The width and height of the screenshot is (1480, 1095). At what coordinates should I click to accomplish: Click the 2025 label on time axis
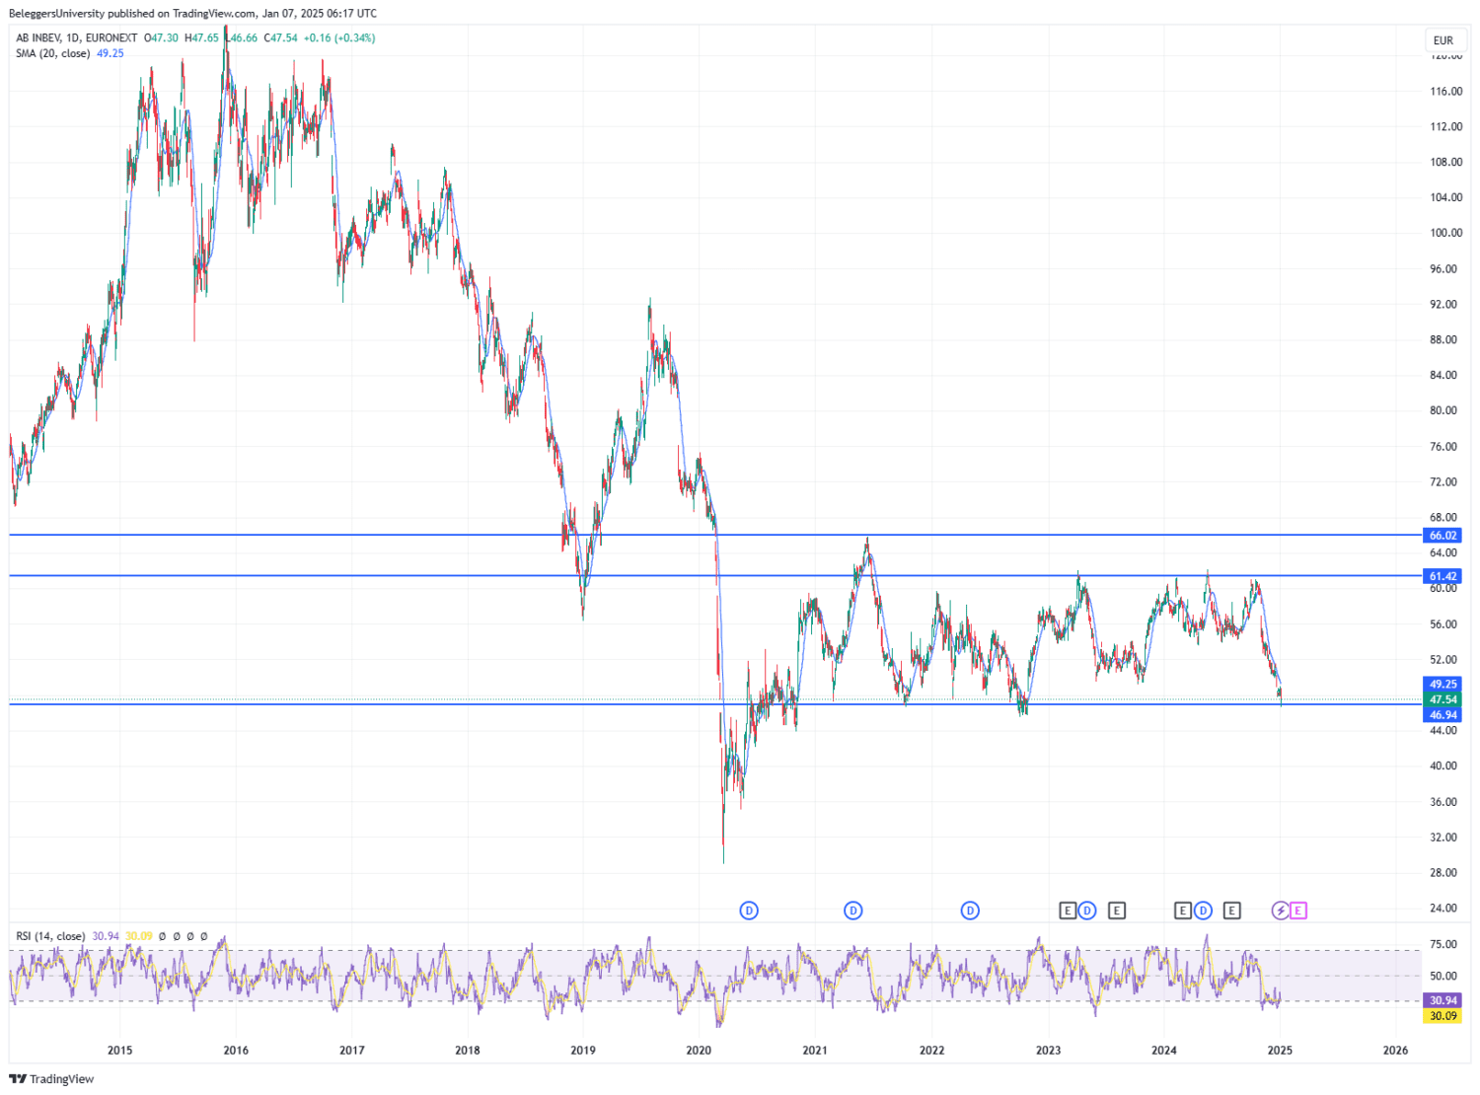point(1280,1050)
